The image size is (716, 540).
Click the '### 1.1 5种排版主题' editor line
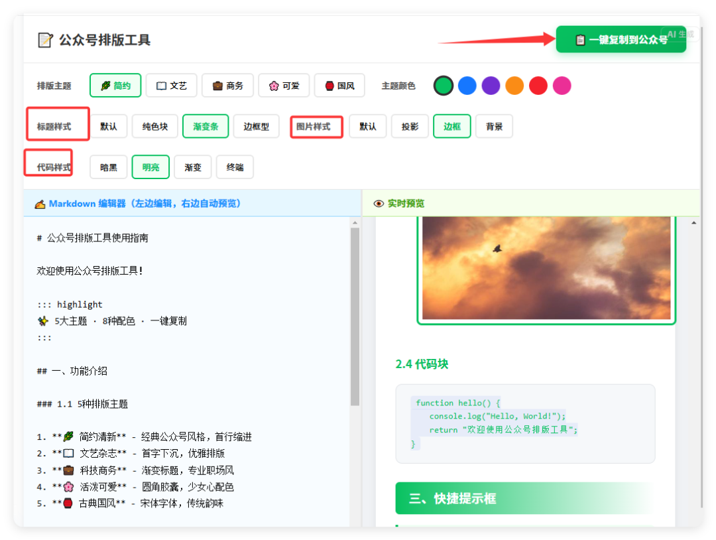(x=82, y=404)
